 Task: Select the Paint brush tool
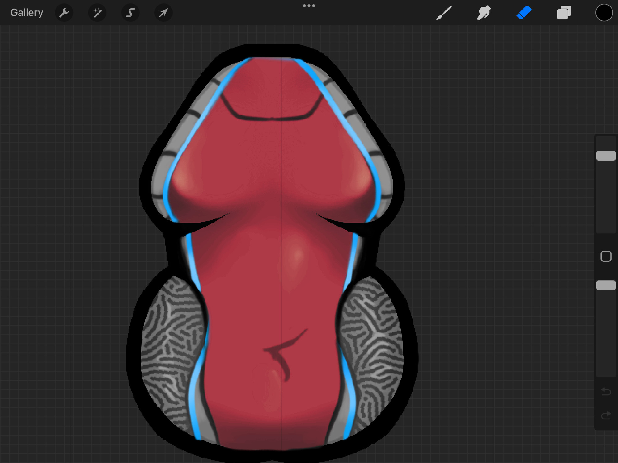[444, 13]
